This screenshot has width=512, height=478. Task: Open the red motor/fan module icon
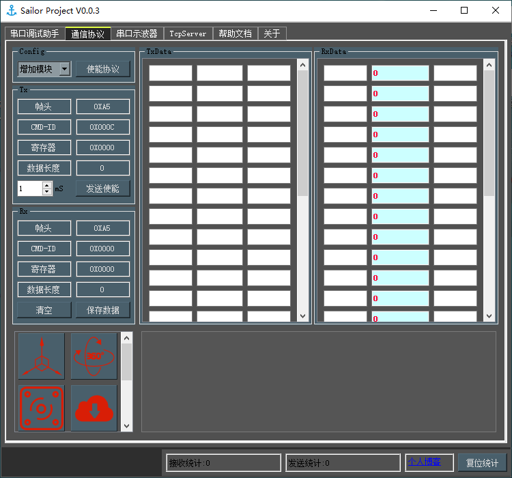pyautogui.click(x=42, y=408)
